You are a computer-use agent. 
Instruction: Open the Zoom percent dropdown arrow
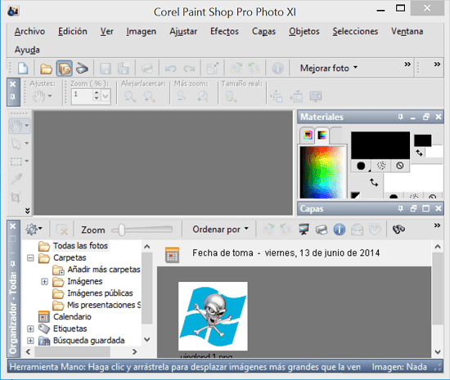coord(106,96)
